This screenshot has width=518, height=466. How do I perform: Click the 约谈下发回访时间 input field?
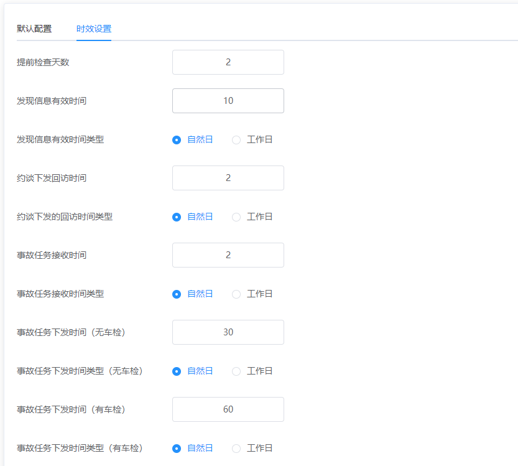228,178
